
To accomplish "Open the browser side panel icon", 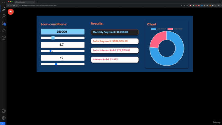I will [x=216, y=6].
